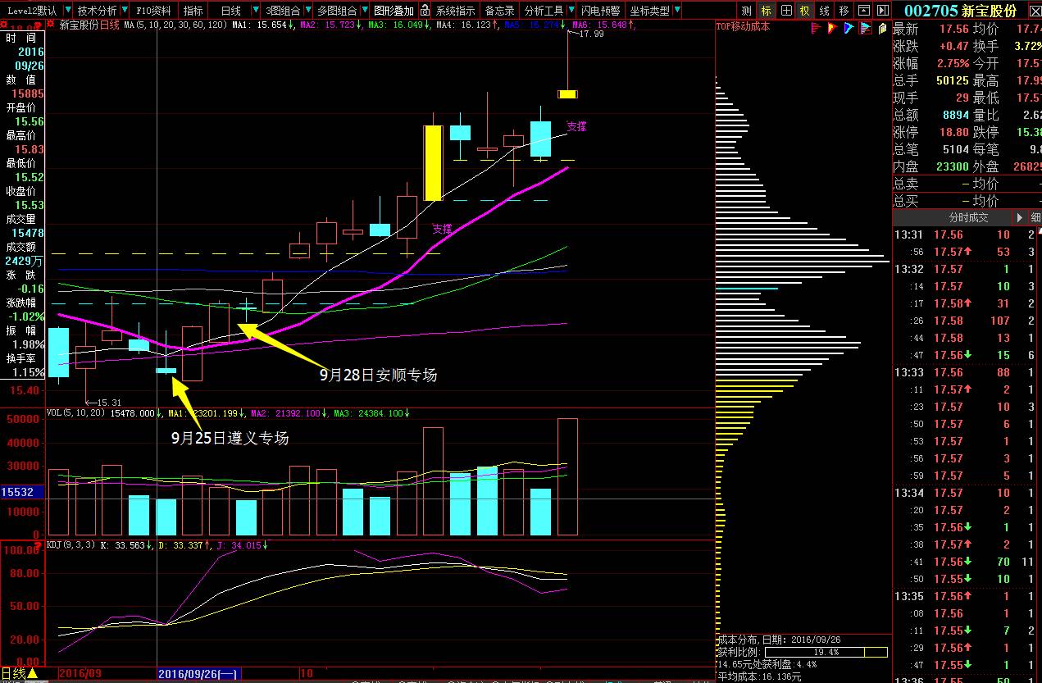This screenshot has width=1042, height=683.
Task: Expand the Level2默认 dropdown arrow
Action: click(67, 11)
